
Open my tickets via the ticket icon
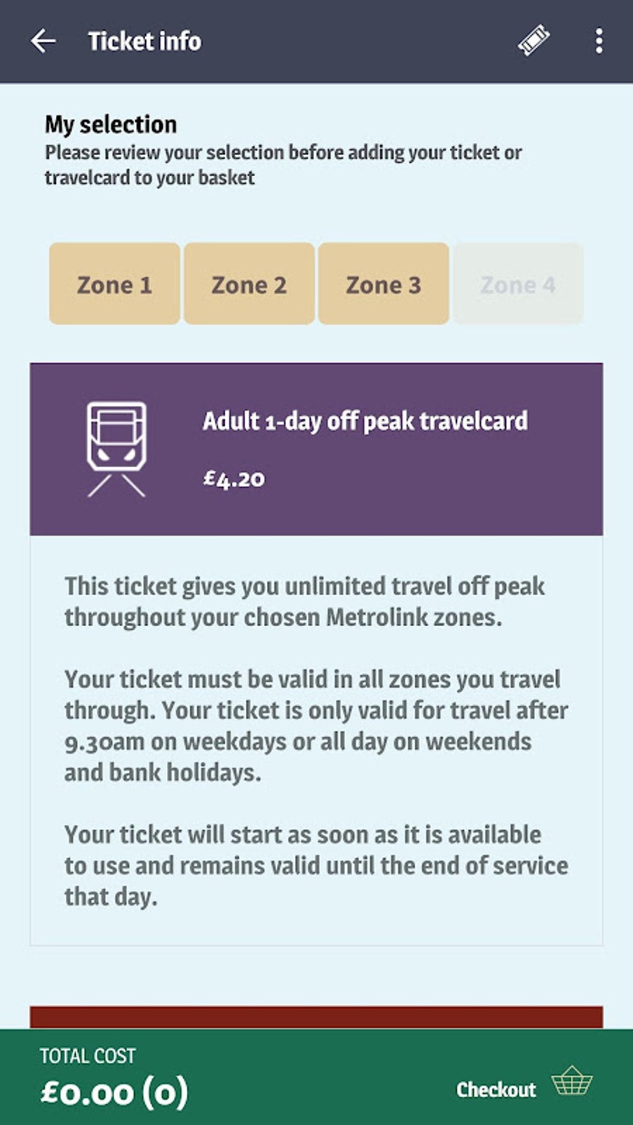click(x=534, y=41)
